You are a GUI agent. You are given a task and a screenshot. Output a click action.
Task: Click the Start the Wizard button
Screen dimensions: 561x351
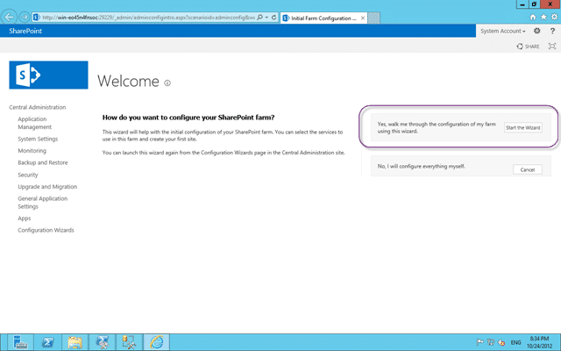(x=523, y=127)
